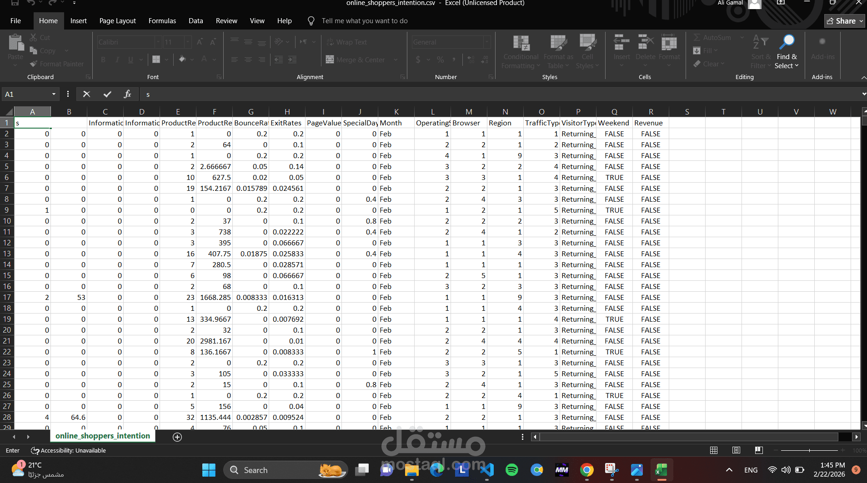Select the online_shoppers_intention sheet tab

103,436
